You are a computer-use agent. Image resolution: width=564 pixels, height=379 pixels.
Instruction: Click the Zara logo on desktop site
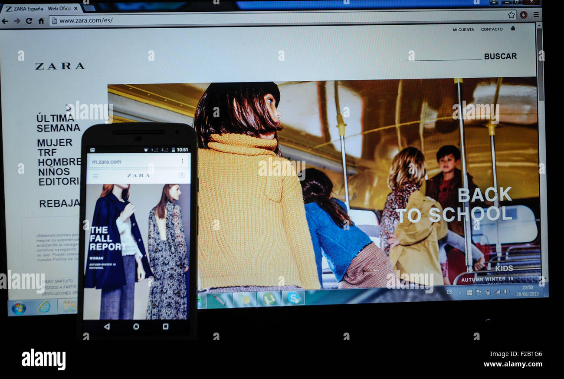(60, 66)
